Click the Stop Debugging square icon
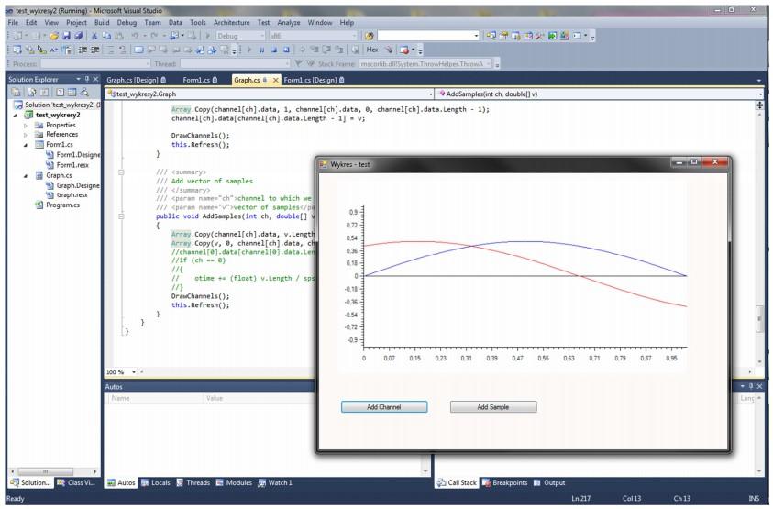The height and width of the screenshot is (509, 773). (x=274, y=50)
